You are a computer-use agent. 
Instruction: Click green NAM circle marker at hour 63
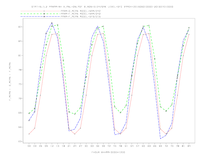[x=149, y=25]
